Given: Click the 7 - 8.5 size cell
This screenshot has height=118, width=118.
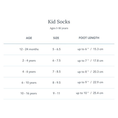Looking at the screenshot, I should (x=57, y=72).
